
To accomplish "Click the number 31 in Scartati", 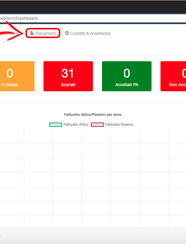I will [x=68, y=73].
